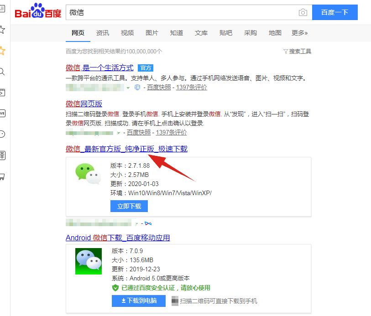Open 搜索工具 filter
The height and width of the screenshot is (316, 371).
(297, 51)
